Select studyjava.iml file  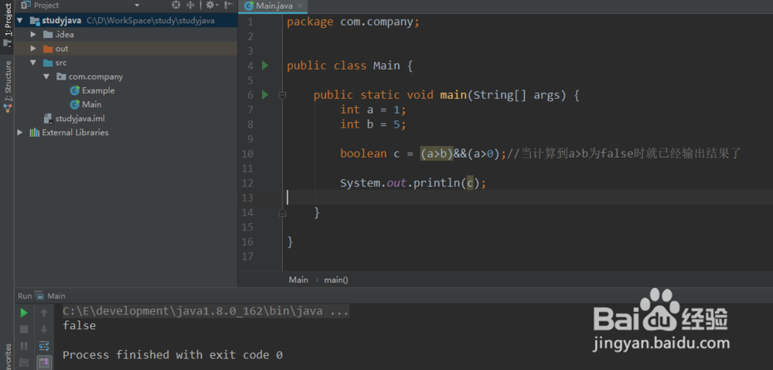(74, 119)
